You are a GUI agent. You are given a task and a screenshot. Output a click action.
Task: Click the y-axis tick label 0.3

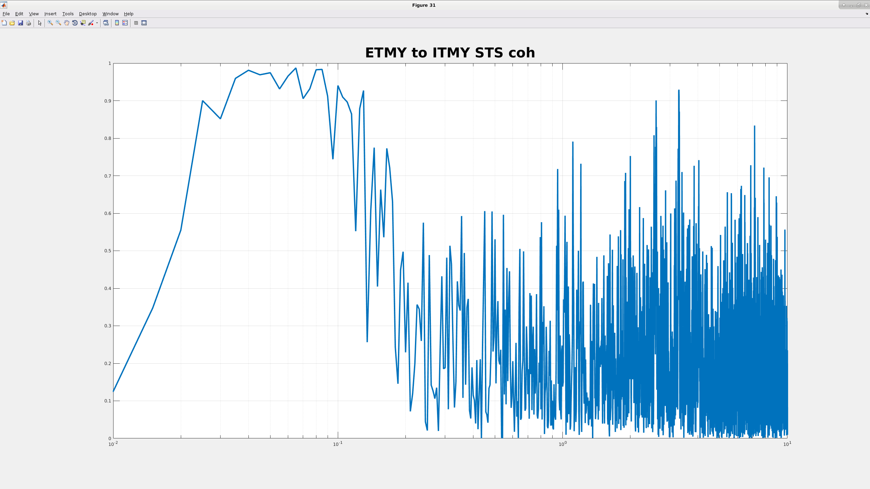tap(108, 326)
